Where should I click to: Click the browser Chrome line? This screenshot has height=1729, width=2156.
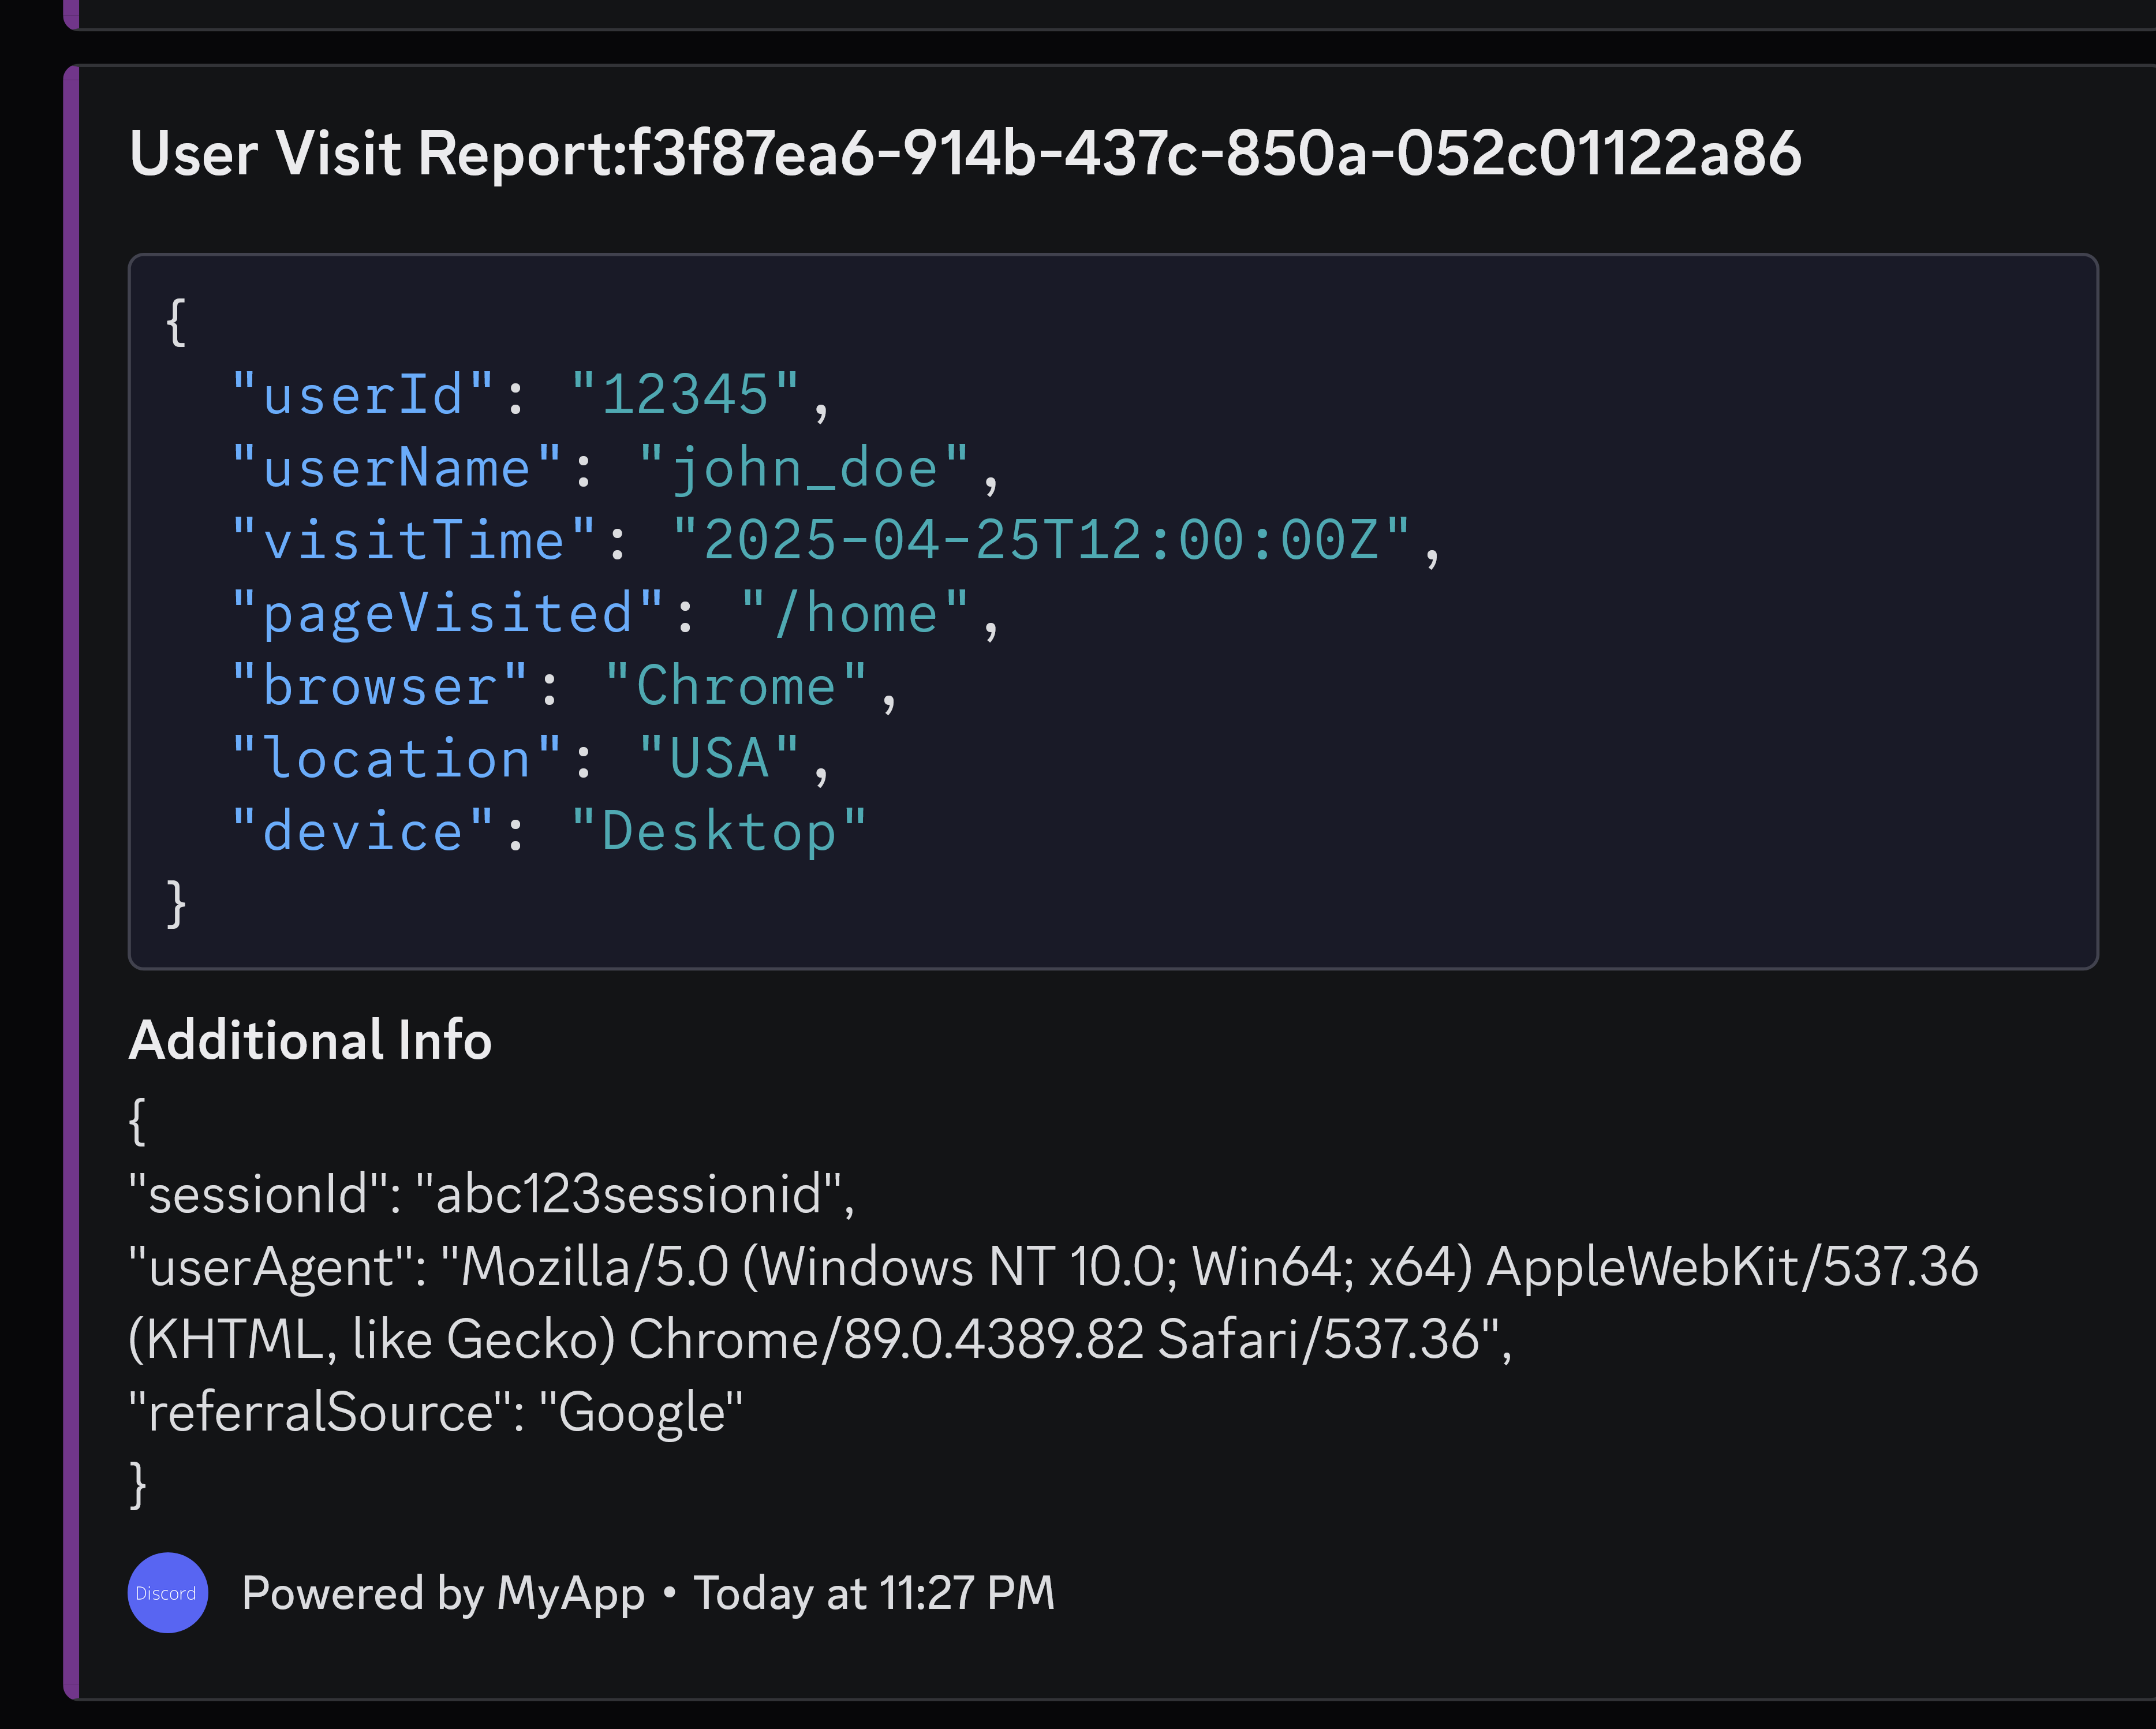tap(565, 686)
